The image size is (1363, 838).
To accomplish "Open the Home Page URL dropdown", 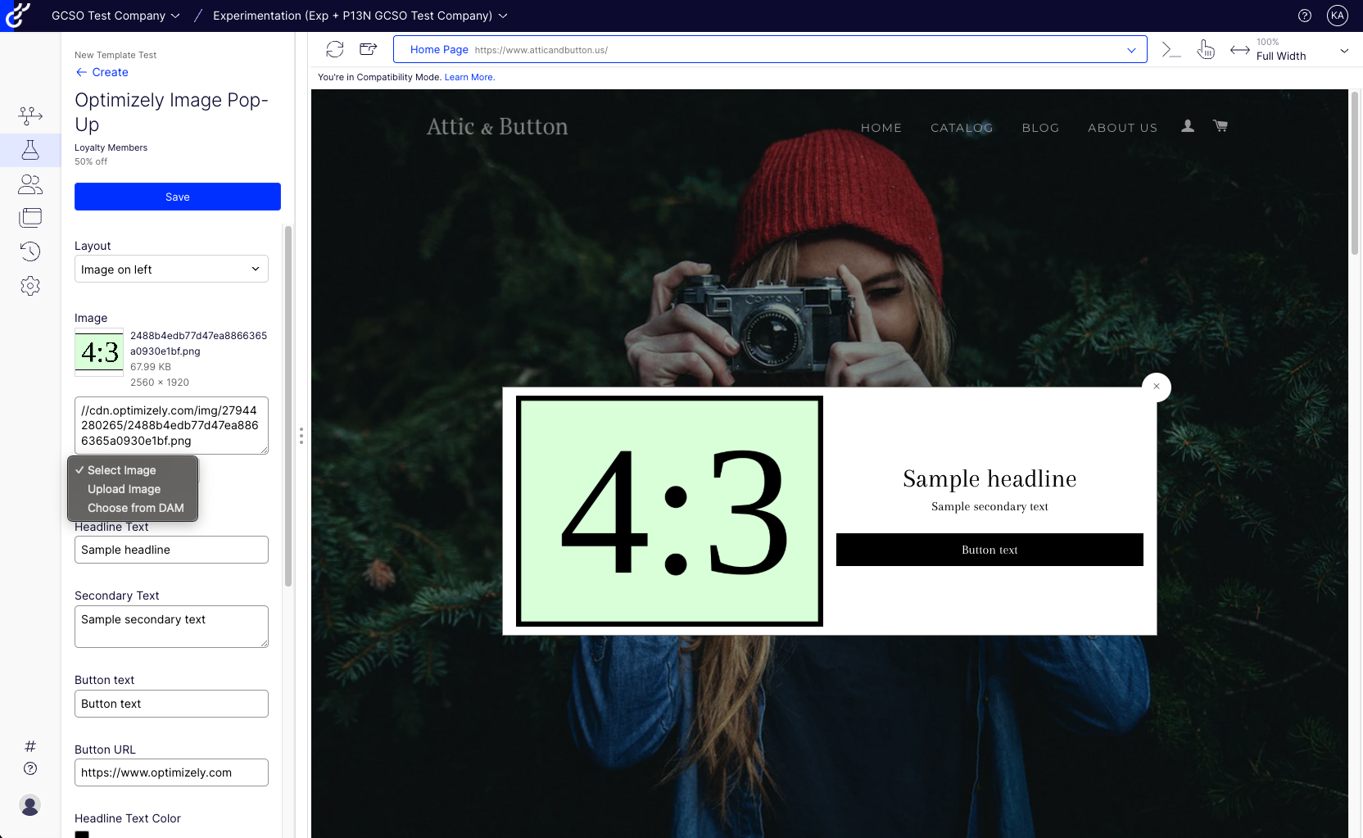I will pyautogui.click(x=1131, y=50).
